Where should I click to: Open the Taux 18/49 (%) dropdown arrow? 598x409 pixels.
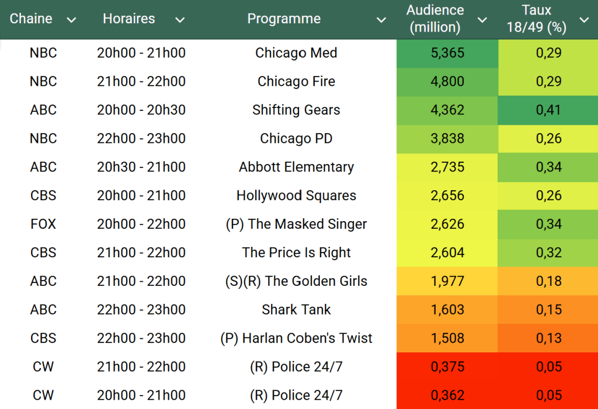(x=583, y=20)
